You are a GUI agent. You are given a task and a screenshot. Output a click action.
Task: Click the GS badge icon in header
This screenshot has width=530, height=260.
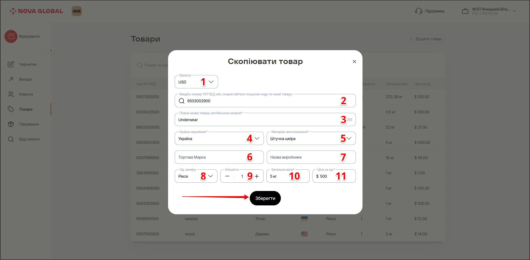77,11
